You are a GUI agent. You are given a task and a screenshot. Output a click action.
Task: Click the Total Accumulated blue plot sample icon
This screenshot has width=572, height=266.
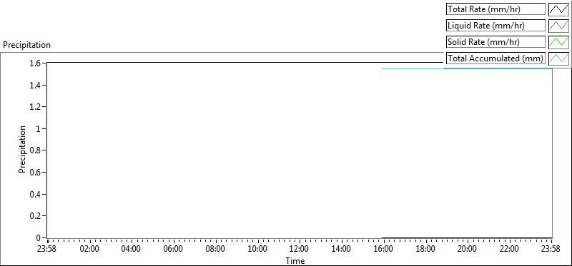(x=559, y=58)
